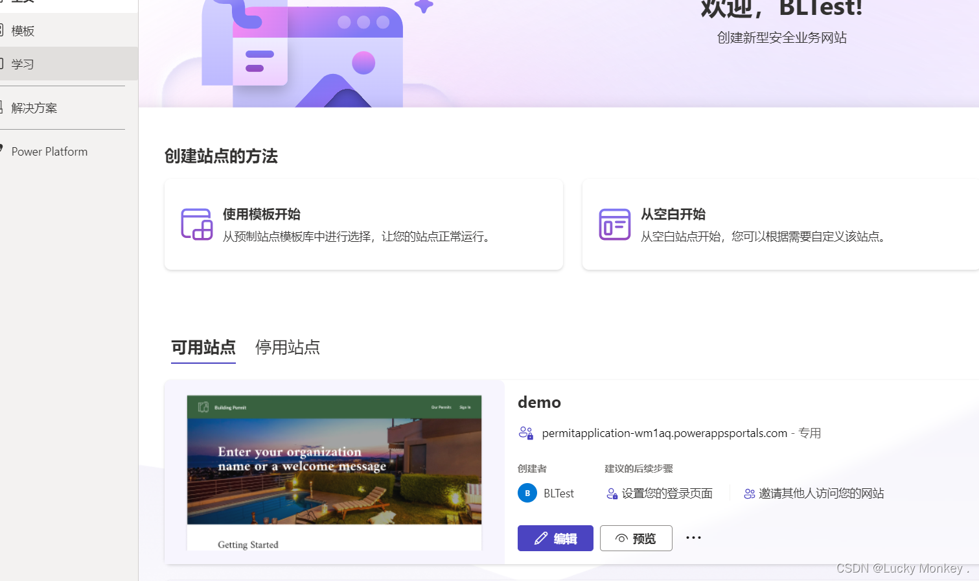Switch to the 停用站点 tab
This screenshot has width=979, height=581.
pos(288,348)
